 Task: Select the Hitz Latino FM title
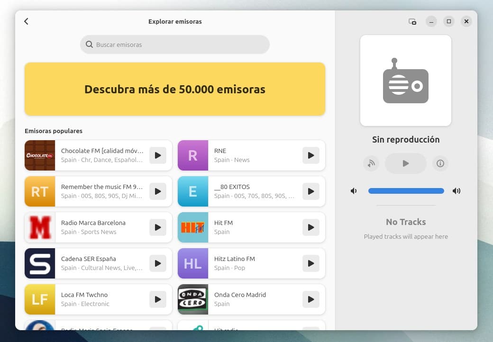click(x=235, y=259)
